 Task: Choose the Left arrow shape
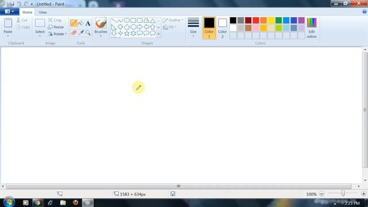click(146, 27)
